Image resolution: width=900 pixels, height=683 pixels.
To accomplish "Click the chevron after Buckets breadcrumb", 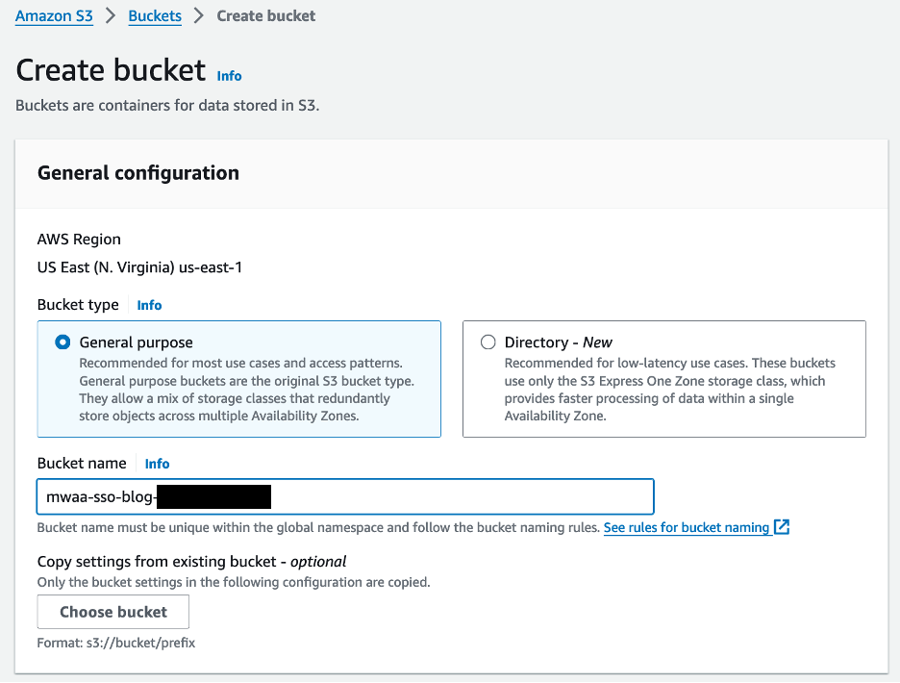I will (x=199, y=16).
